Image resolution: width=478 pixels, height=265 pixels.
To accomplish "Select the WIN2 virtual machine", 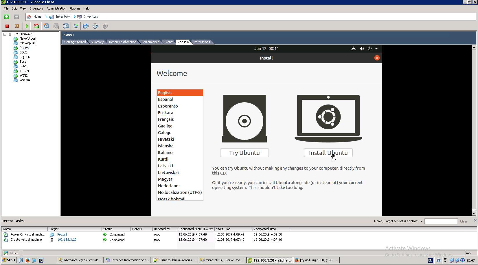I will pyautogui.click(x=24, y=76).
